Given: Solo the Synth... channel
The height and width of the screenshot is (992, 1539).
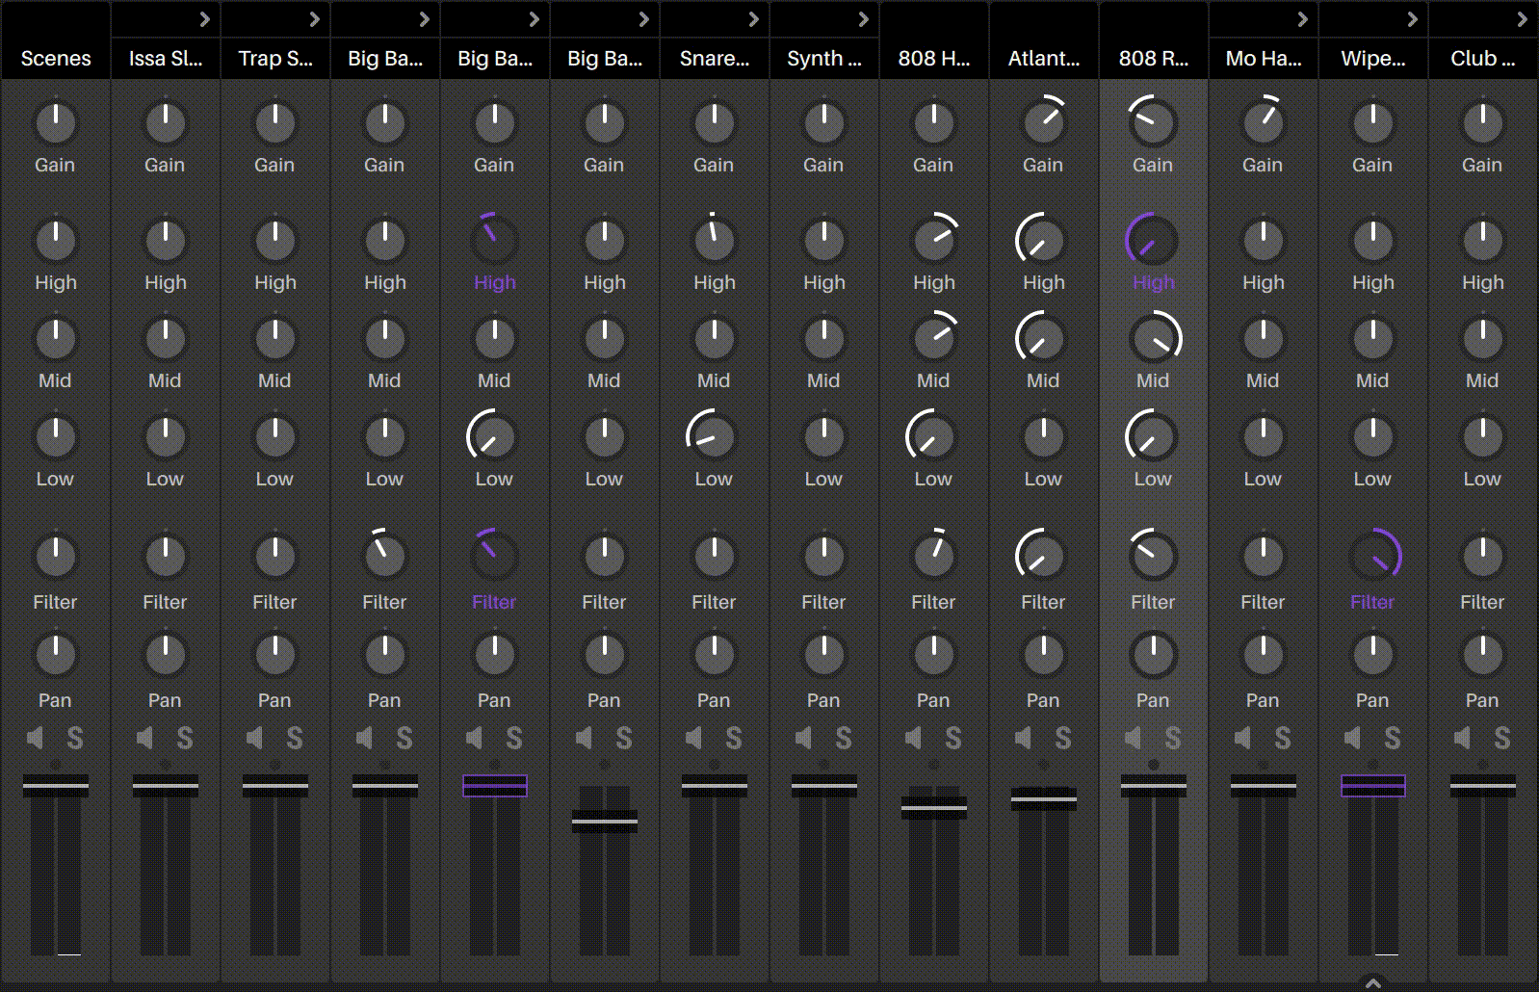Looking at the screenshot, I should click(x=844, y=739).
